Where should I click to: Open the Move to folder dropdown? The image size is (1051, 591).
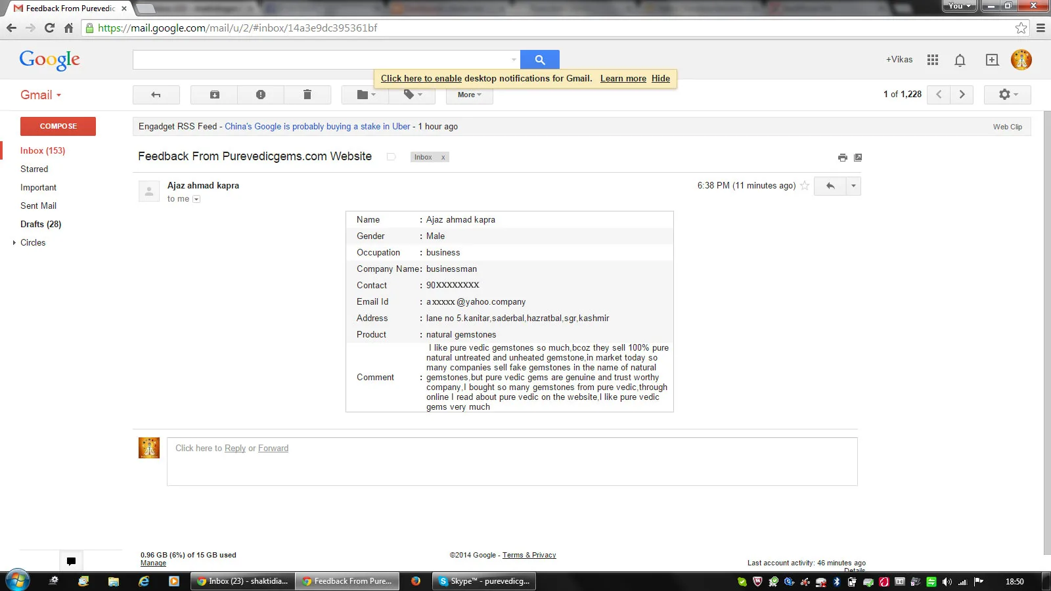pos(365,95)
